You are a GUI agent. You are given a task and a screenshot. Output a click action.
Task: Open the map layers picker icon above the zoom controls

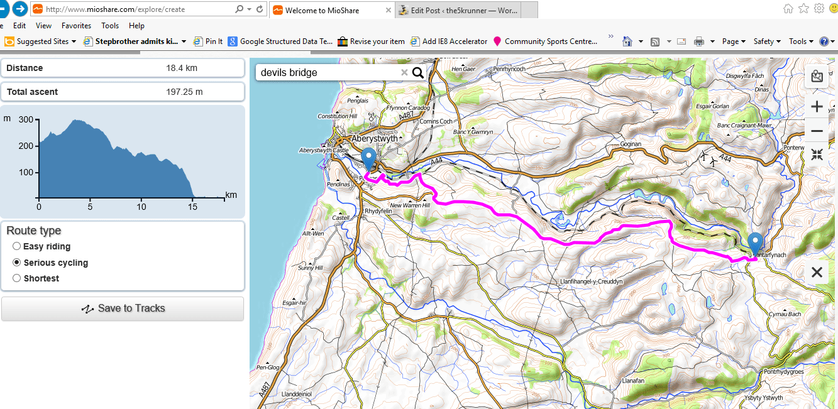pyautogui.click(x=817, y=76)
